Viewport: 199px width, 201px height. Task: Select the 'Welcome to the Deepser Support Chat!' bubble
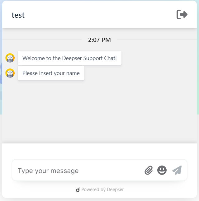69,58
